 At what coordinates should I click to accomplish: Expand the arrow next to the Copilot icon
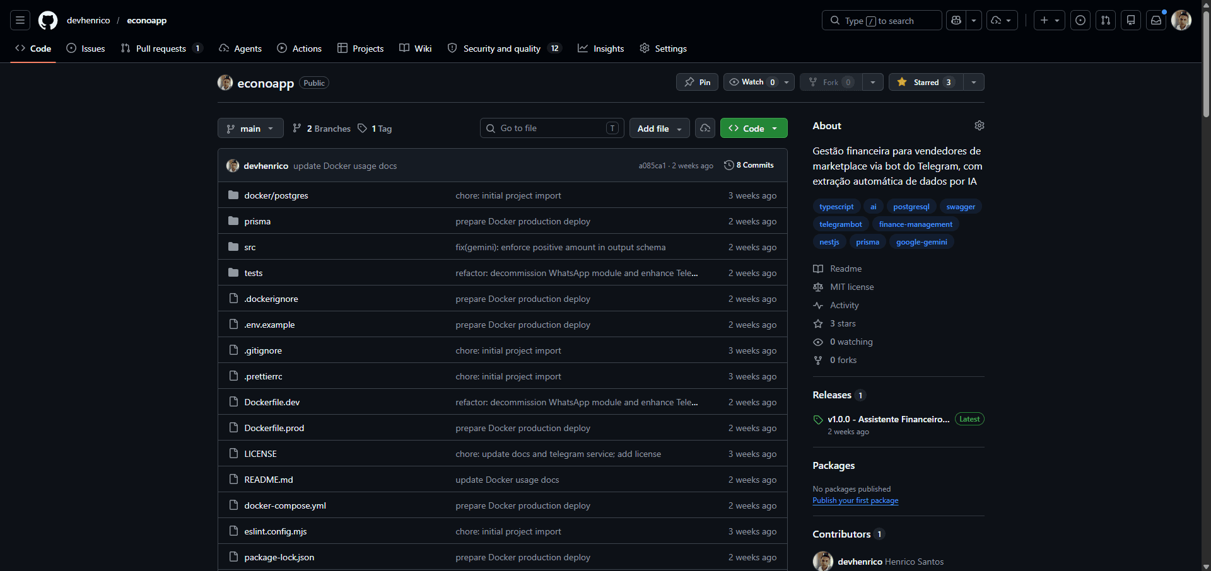tap(974, 20)
